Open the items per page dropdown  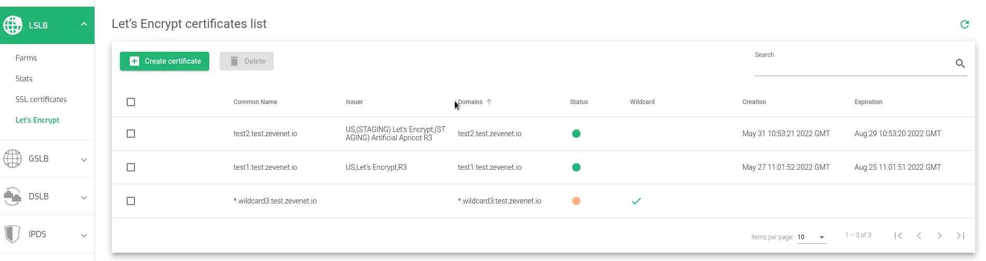tap(812, 237)
